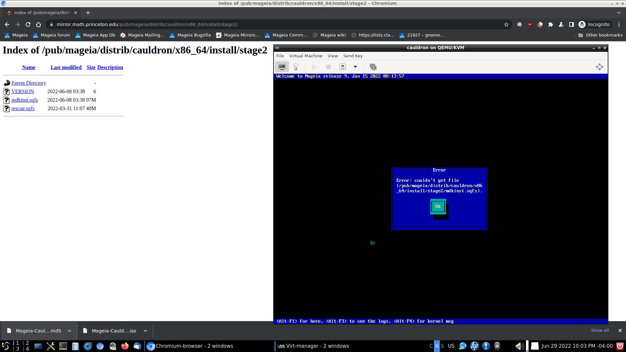Open VM snapshots manager icon

pyautogui.click(x=373, y=67)
